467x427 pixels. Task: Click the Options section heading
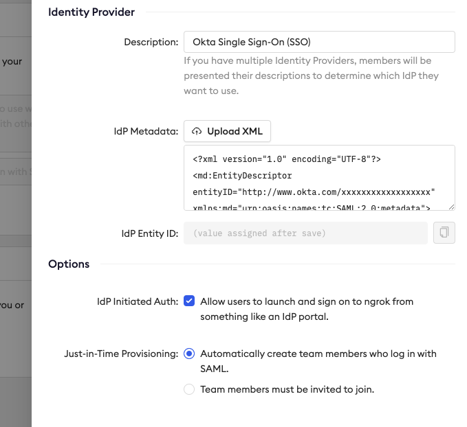point(69,264)
